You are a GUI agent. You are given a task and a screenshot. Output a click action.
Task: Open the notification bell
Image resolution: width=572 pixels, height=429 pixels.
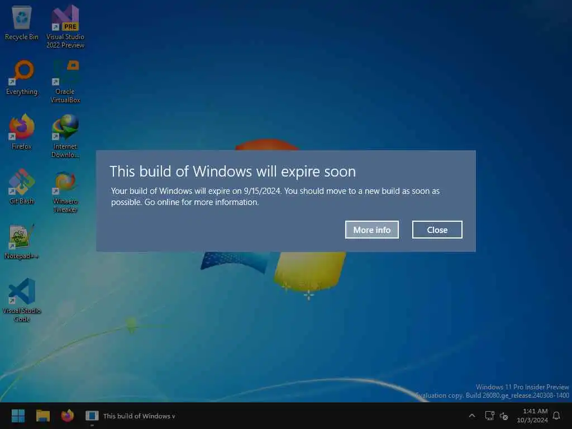[556, 416]
